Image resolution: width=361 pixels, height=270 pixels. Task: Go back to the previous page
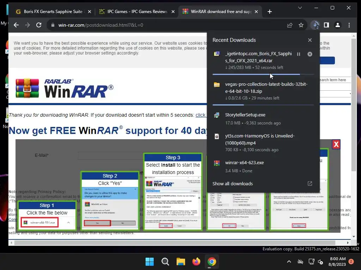click(16, 25)
